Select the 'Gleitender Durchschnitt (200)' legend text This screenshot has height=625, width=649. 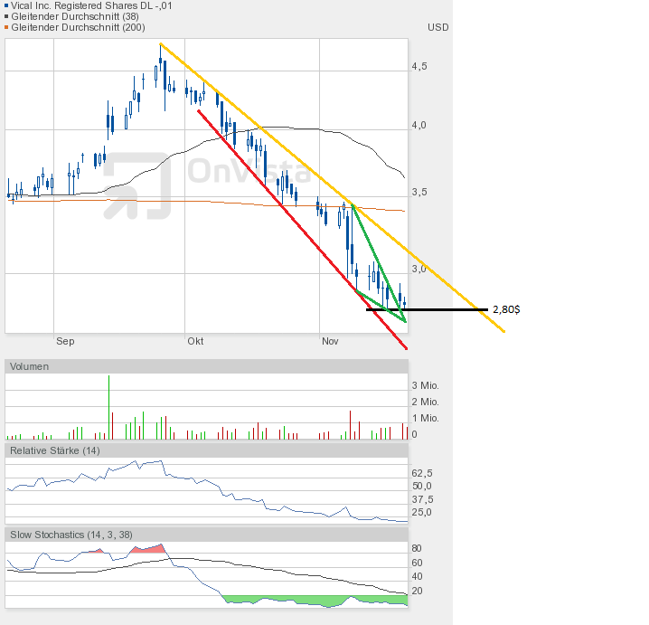coord(78,27)
